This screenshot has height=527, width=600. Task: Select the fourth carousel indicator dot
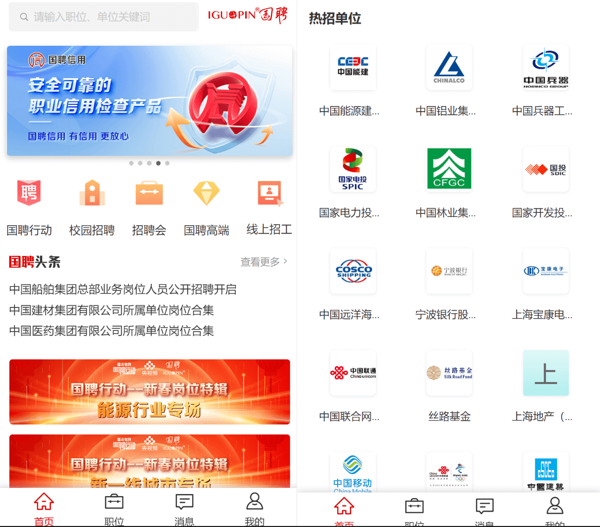158,163
